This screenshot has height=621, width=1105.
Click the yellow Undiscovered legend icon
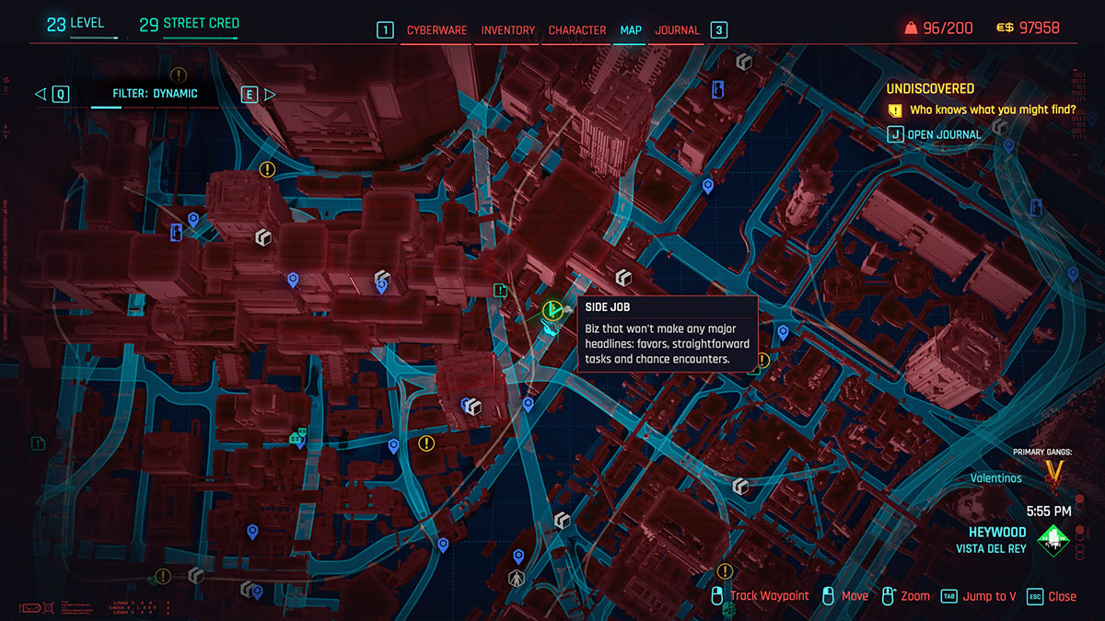895,110
